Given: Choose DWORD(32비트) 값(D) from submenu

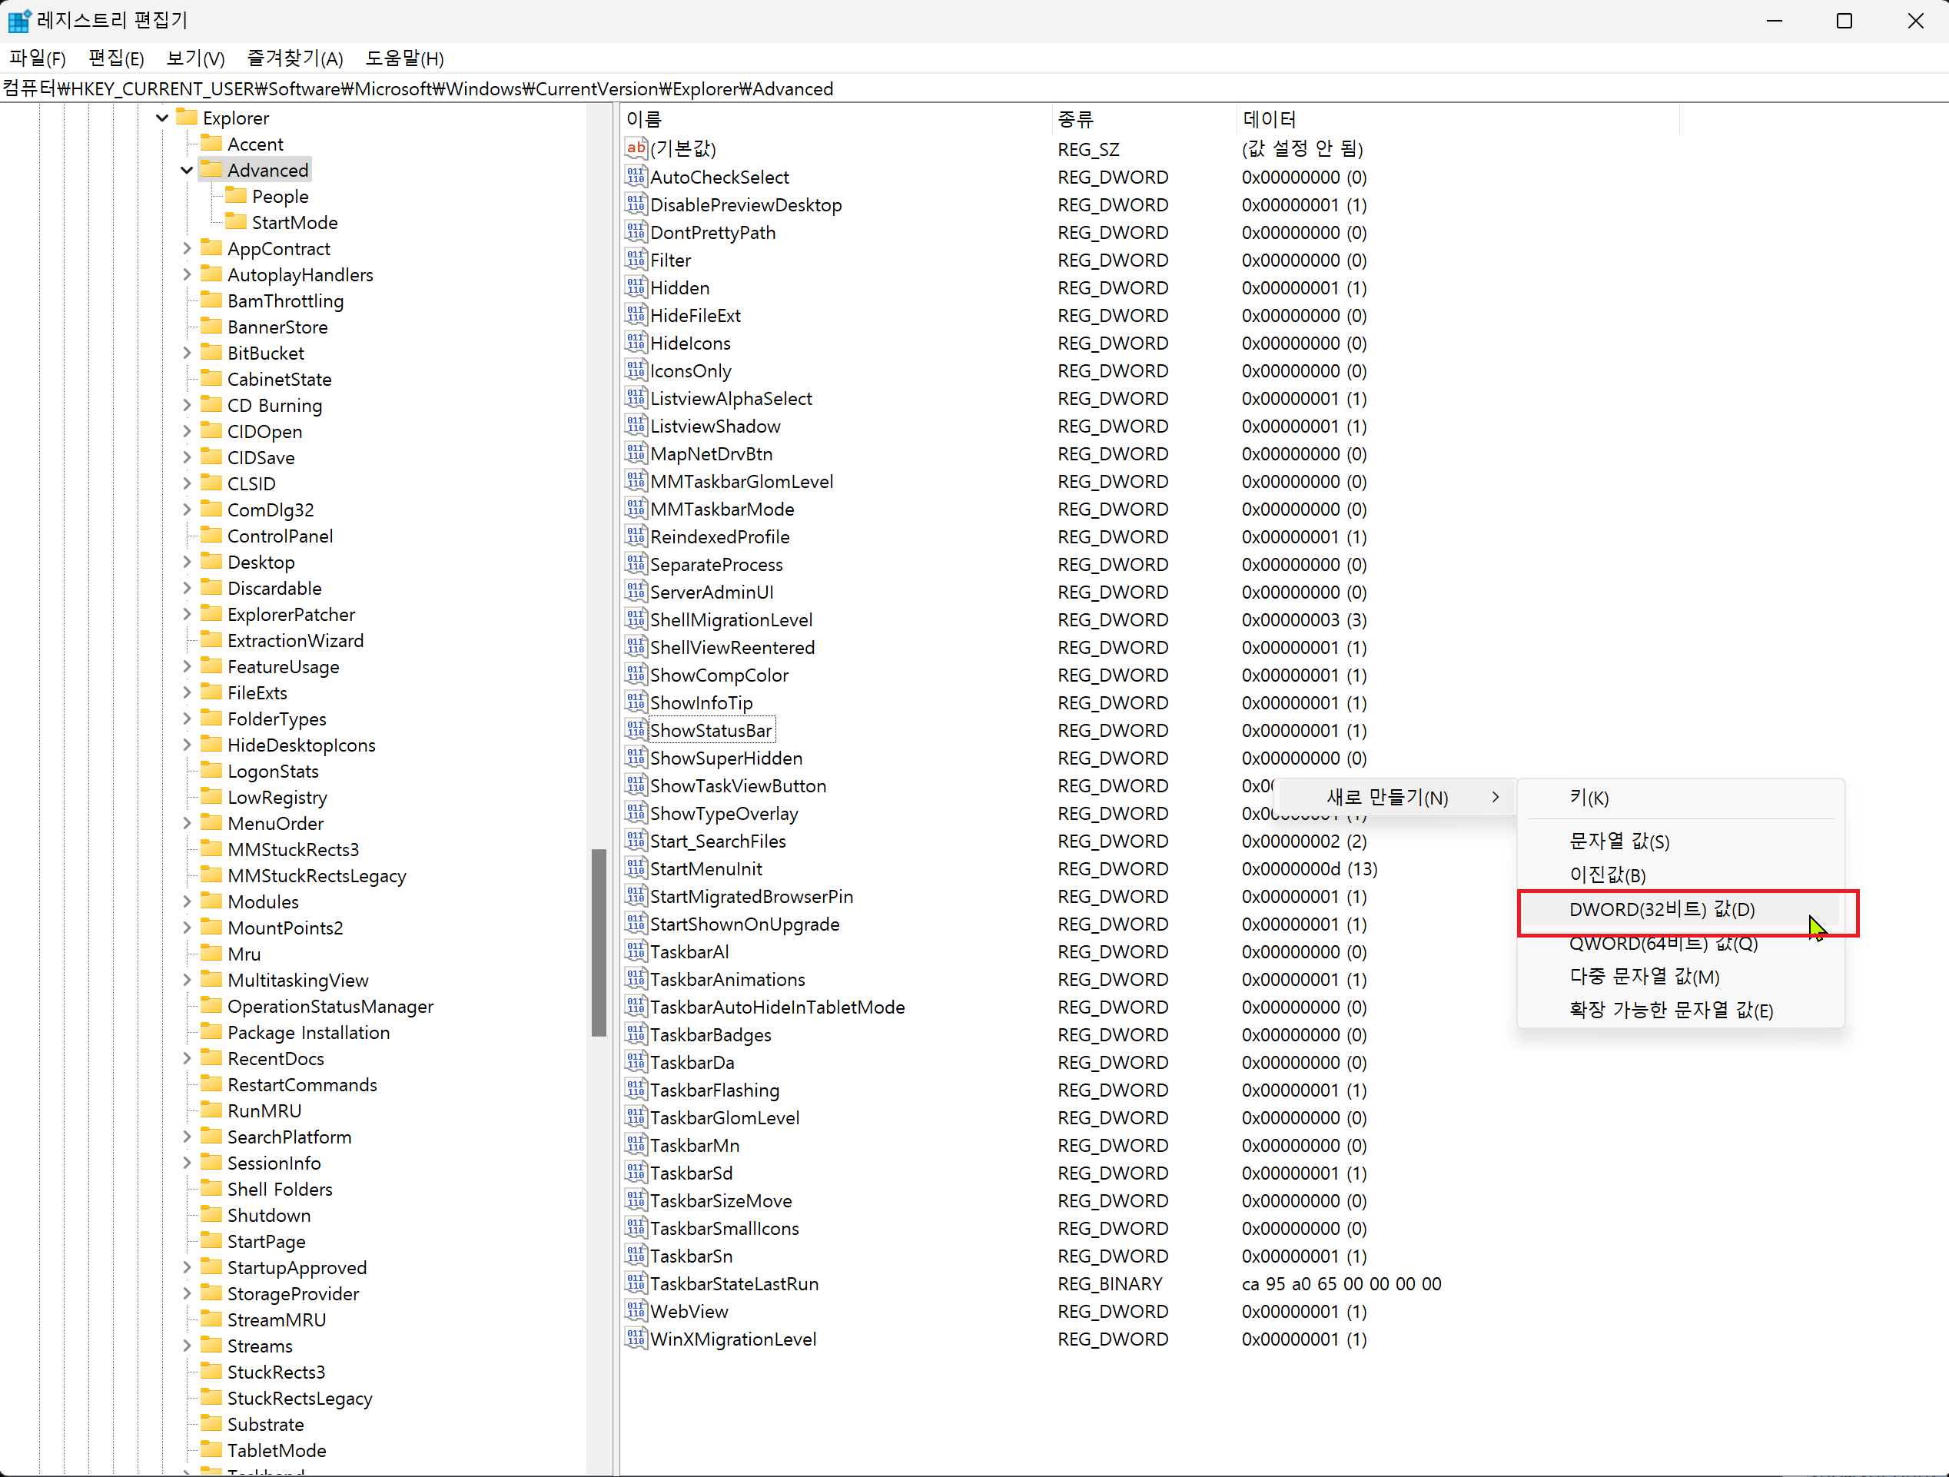Looking at the screenshot, I should point(1661,909).
